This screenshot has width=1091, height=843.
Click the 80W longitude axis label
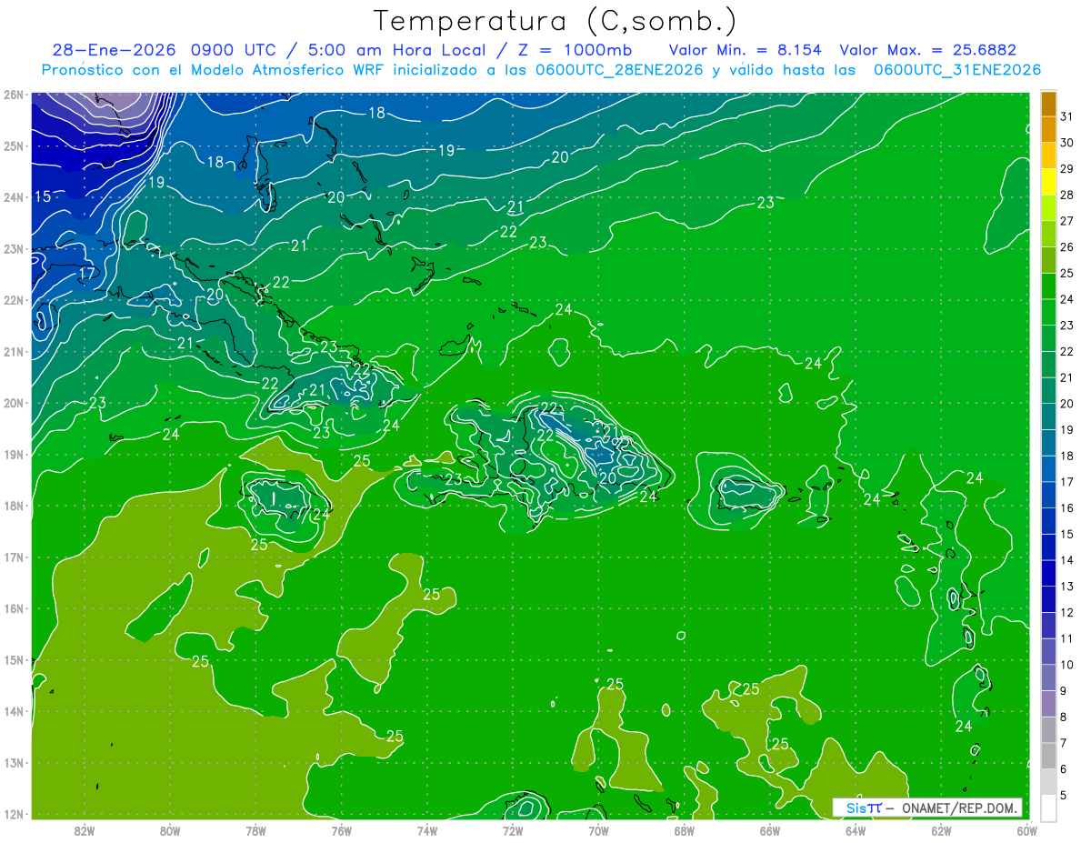point(170,831)
